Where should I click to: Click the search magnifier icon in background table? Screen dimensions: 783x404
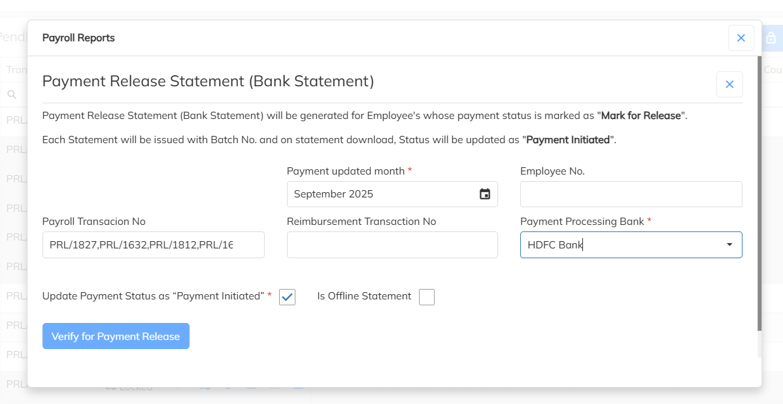click(x=12, y=94)
